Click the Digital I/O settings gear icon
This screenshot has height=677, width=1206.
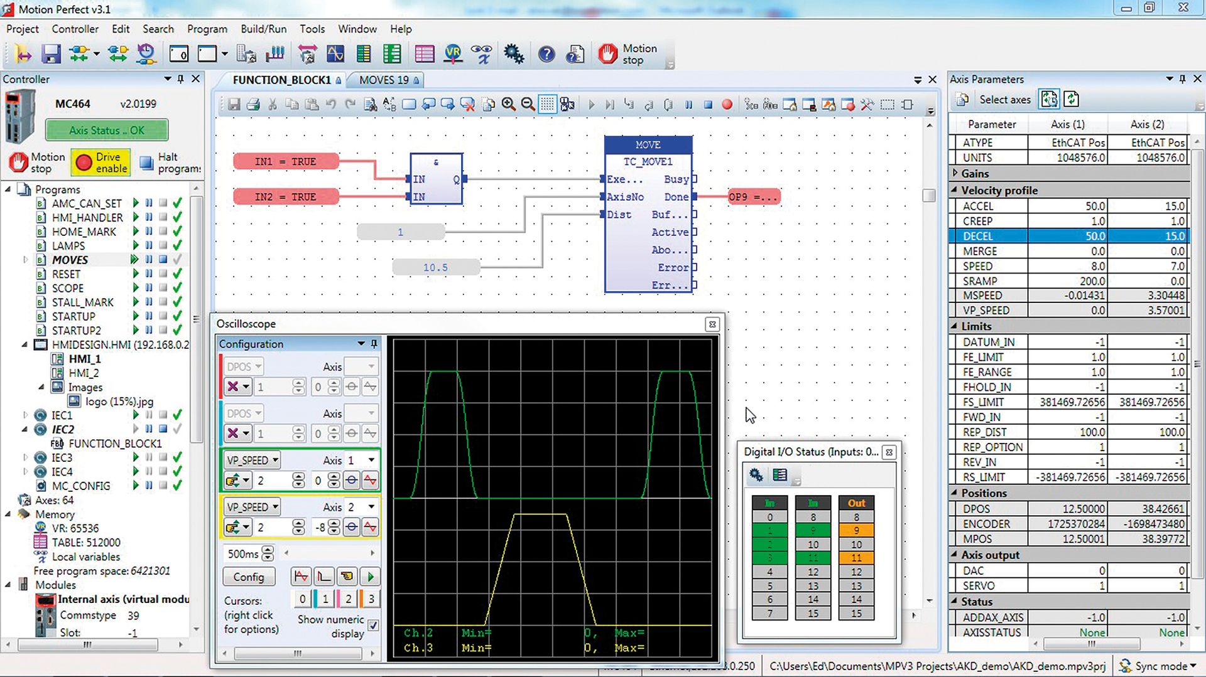756,476
